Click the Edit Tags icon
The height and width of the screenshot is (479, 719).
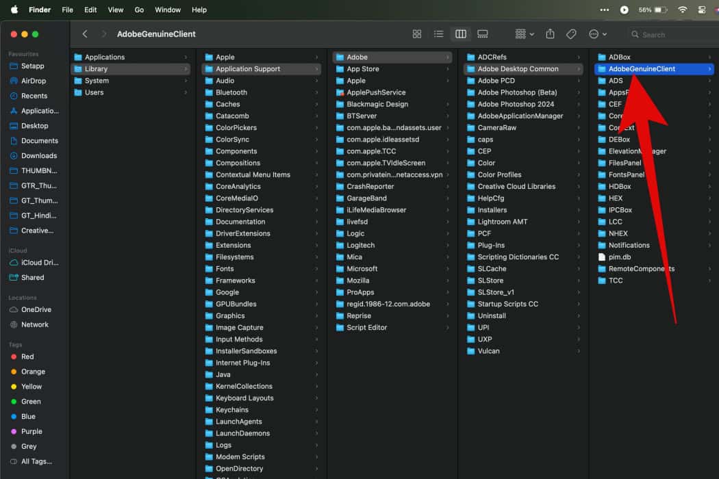[x=570, y=34]
